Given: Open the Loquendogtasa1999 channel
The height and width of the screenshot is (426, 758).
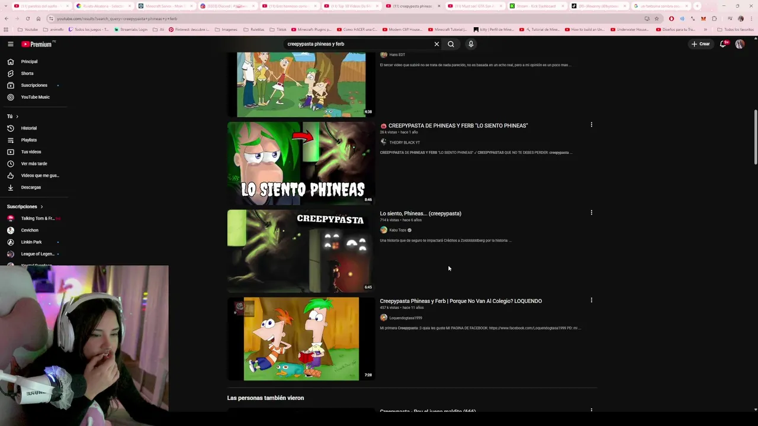Looking at the screenshot, I should point(405,318).
